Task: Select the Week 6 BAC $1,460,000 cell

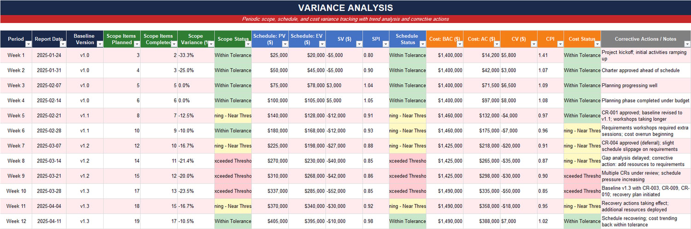Action: point(445,131)
